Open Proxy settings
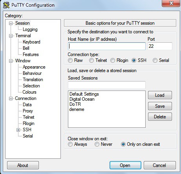181x174 pixels. click(28, 111)
